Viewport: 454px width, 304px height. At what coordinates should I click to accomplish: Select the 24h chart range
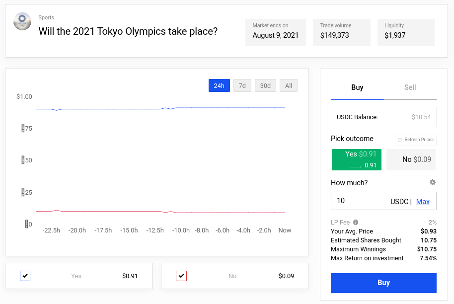[219, 85]
